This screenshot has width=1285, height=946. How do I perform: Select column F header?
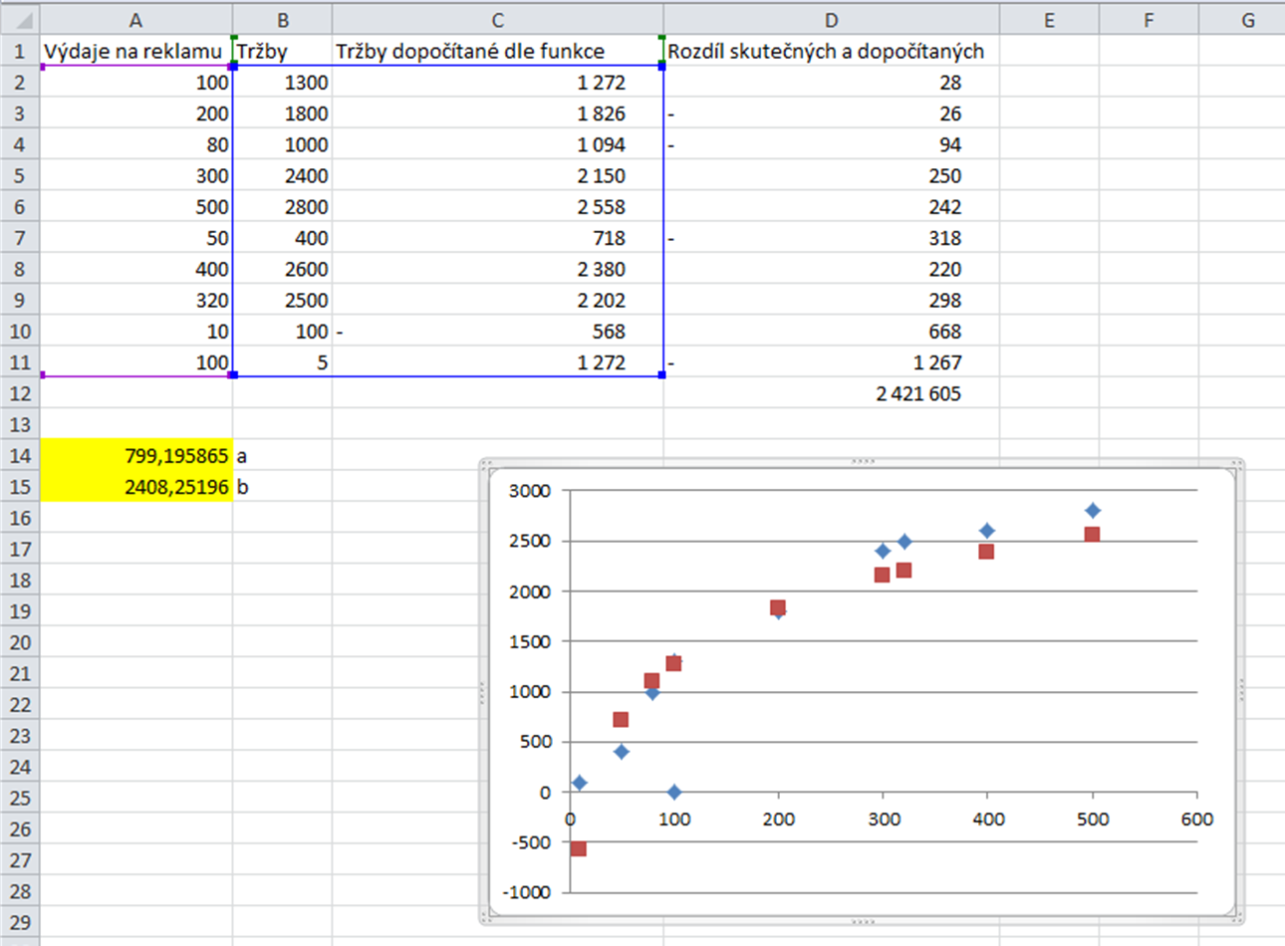tap(1149, 20)
